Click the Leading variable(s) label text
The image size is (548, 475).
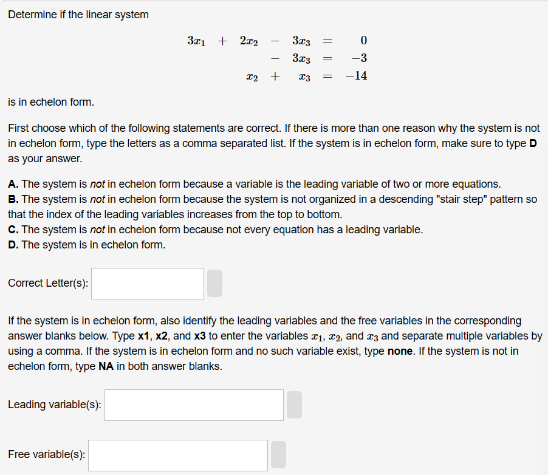(x=54, y=405)
